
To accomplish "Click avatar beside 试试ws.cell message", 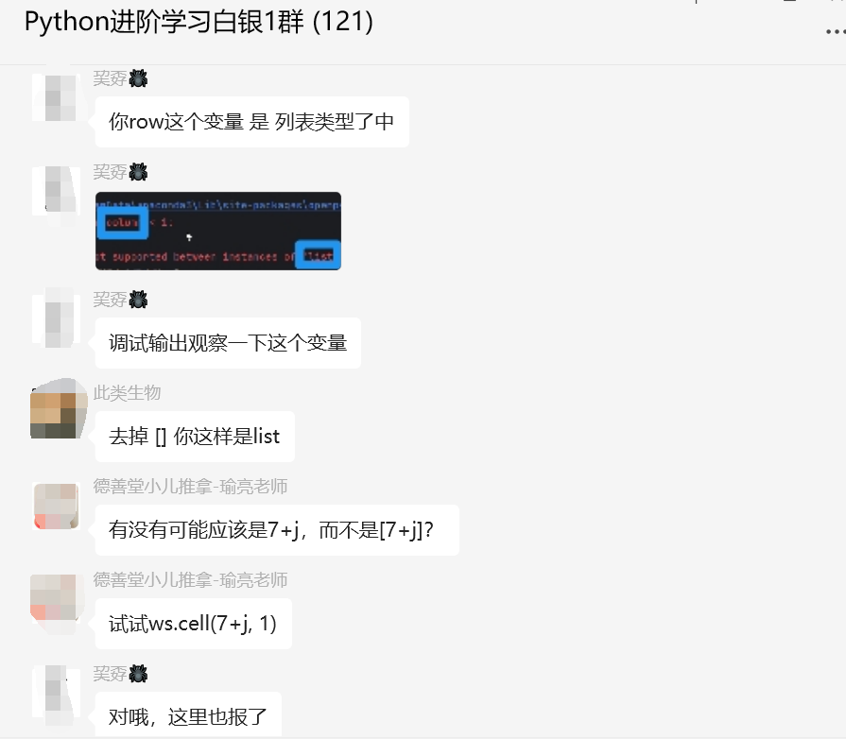I will [56, 599].
